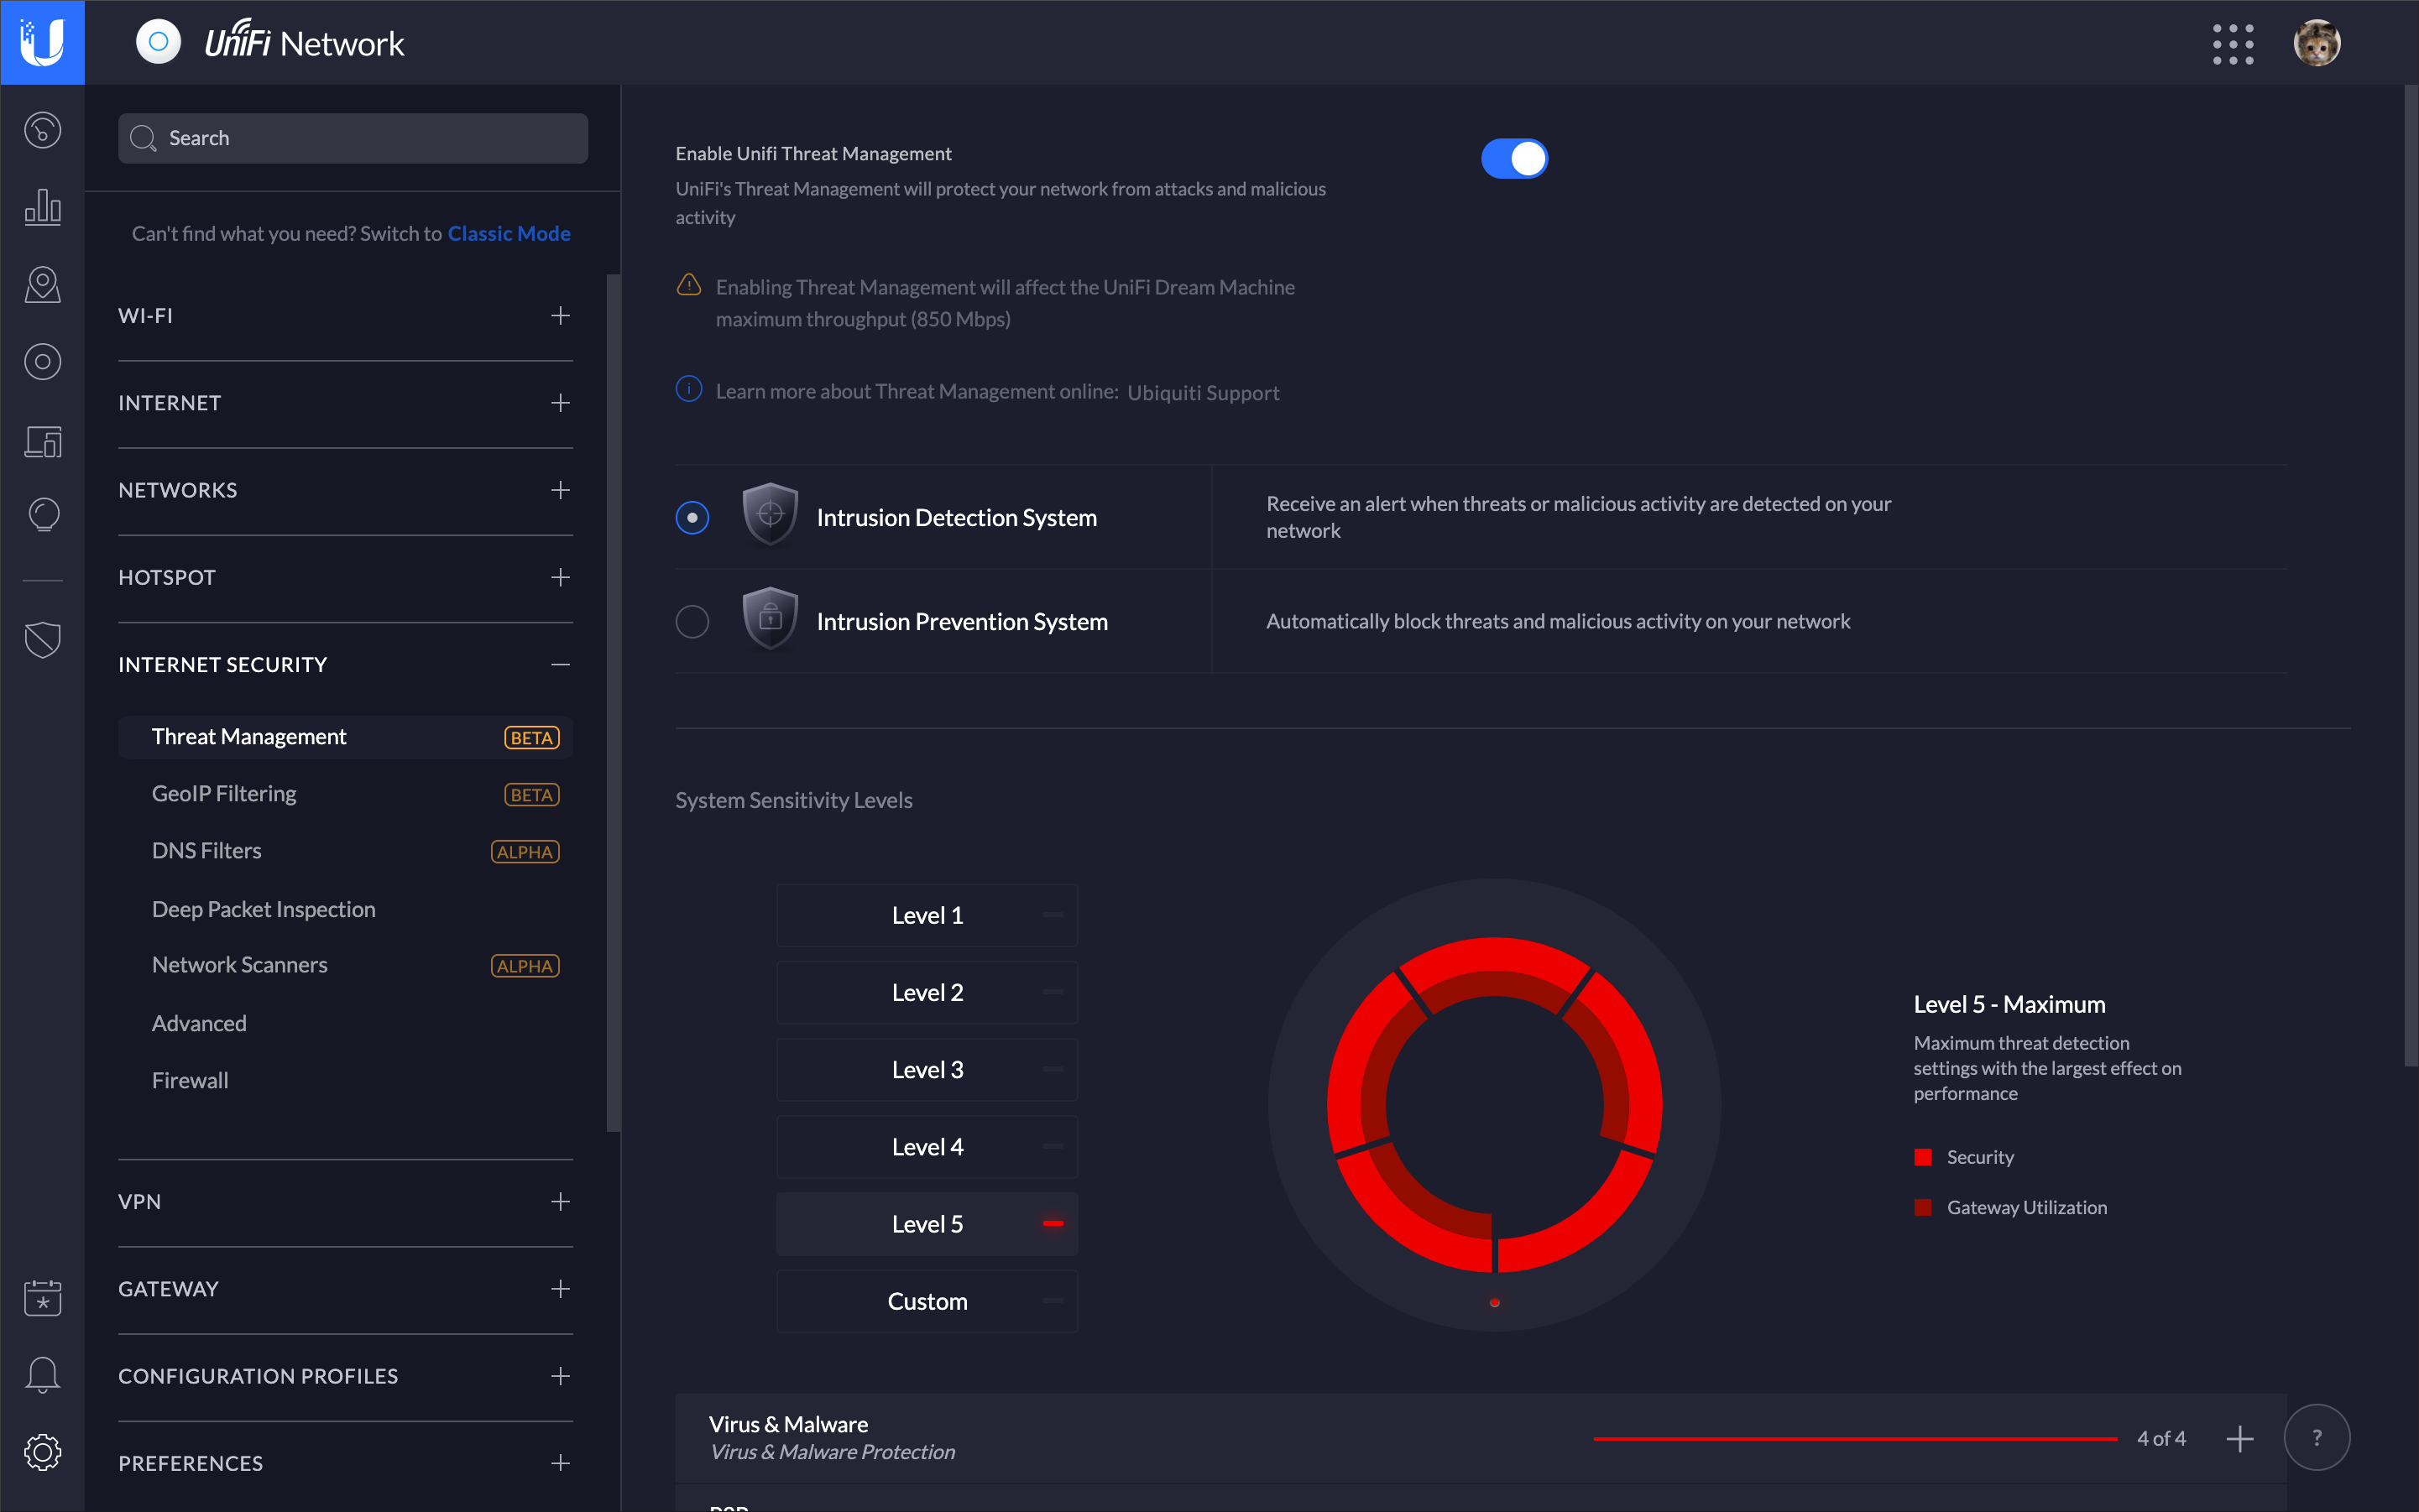Screen dimensions: 2419x1512
Task: Open the Settings gear icon
Action: [42, 1452]
